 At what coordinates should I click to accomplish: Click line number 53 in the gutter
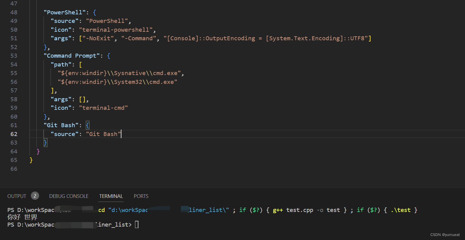14,56
